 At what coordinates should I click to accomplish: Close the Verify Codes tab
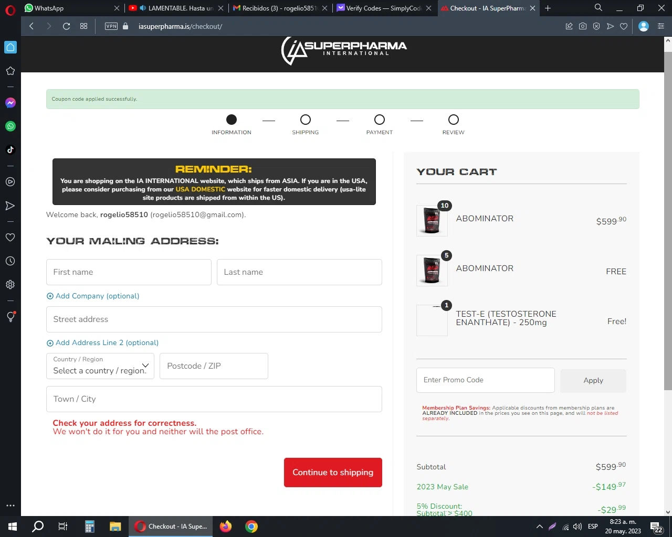[x=429, y=8]
